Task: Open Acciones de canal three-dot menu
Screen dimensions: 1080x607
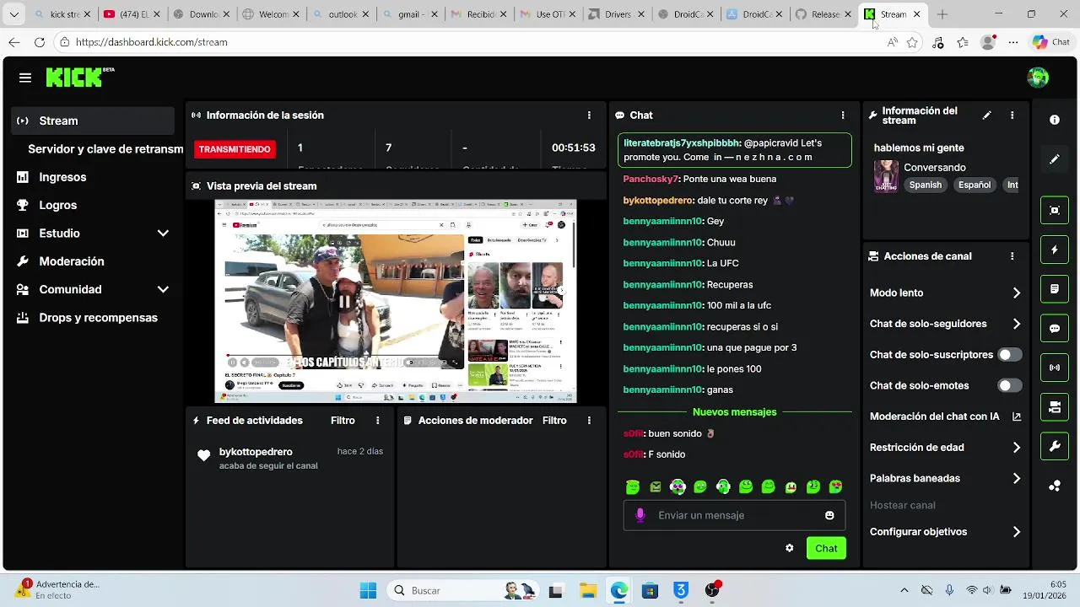Action: click(1012, 256)
